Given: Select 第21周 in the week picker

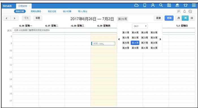Looking at the screenshot, I should click(x=126, y=38).
